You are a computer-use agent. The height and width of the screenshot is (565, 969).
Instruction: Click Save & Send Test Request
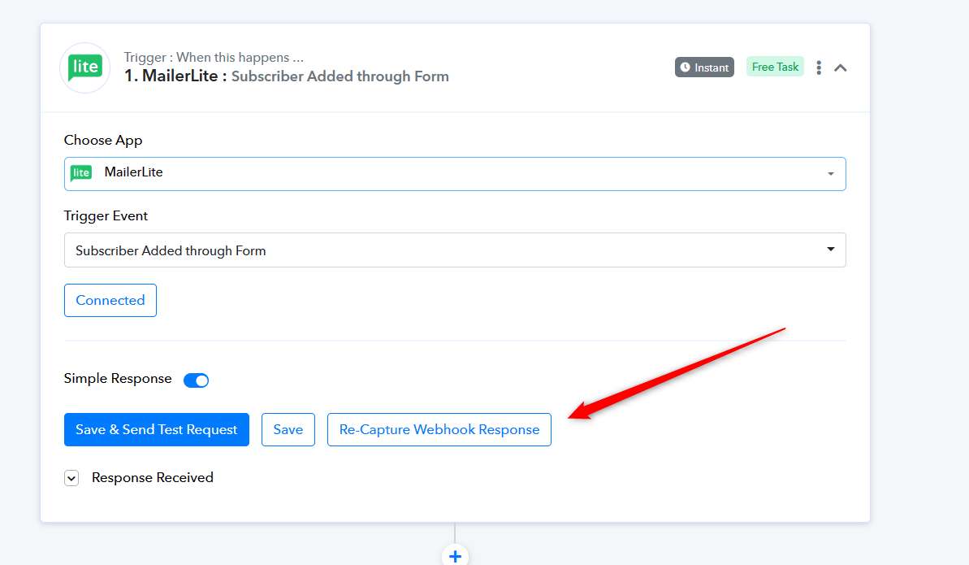click(x=156, y=429)
